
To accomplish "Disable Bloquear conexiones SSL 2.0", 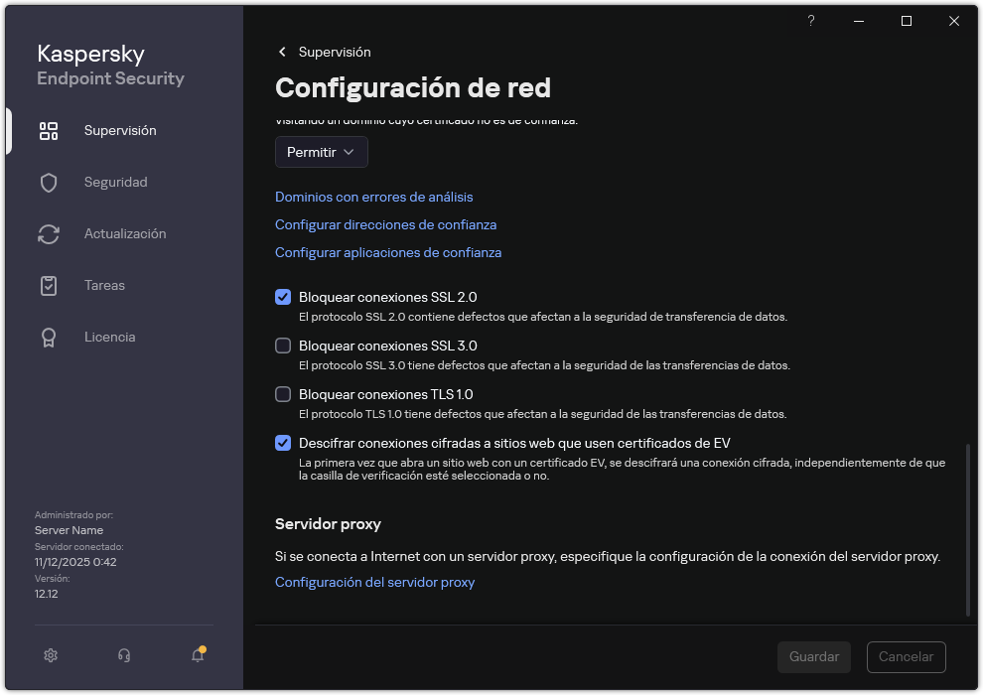I will coord(283,296).
